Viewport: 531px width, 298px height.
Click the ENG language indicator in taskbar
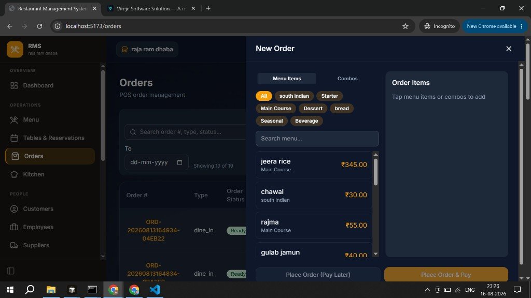pyautogui.click(x=470, y=290)
